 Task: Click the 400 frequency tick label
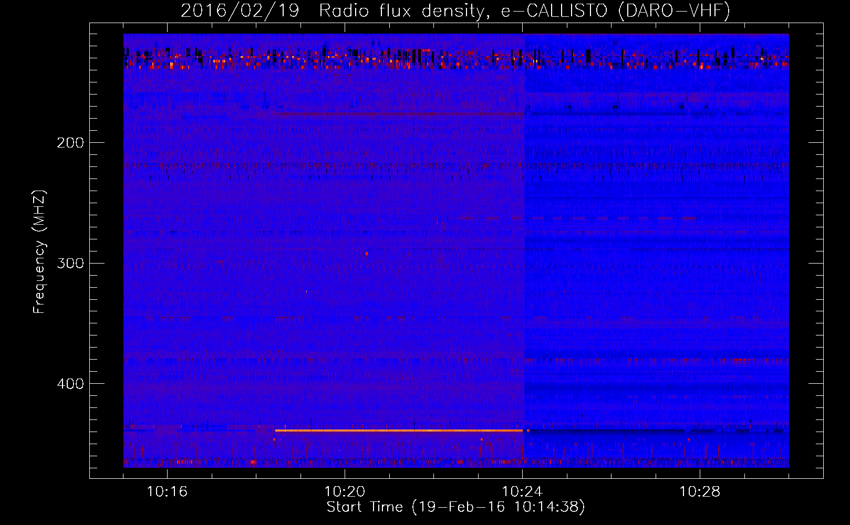(x=70, y=384)
